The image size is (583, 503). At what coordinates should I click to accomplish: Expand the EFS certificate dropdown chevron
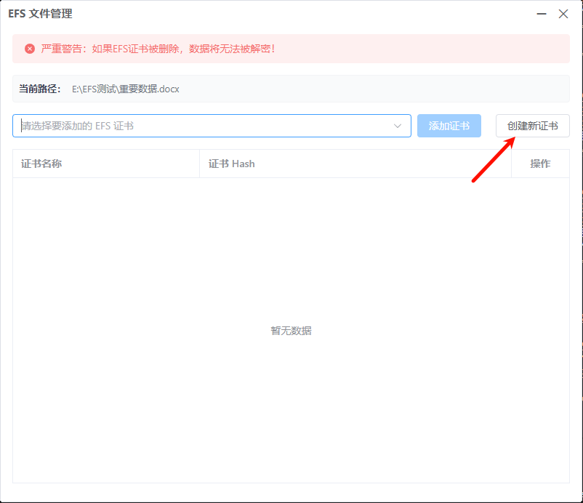pyautogui.click(x=398, y=126)
